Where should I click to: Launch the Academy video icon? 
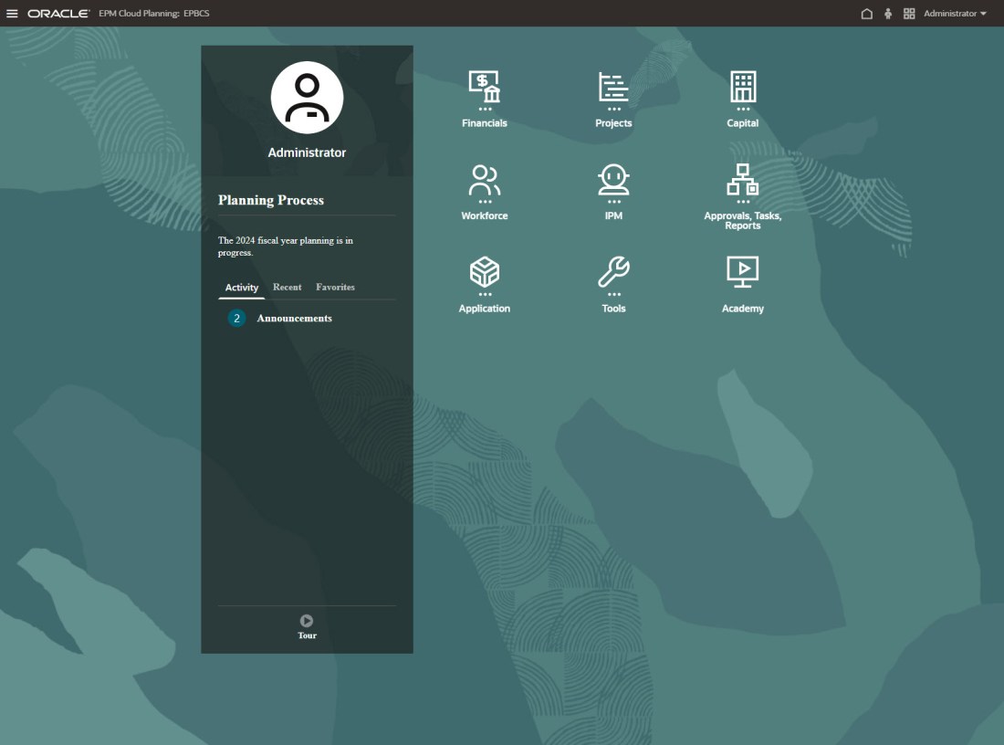pyautogui.click(x=743, y=271)
